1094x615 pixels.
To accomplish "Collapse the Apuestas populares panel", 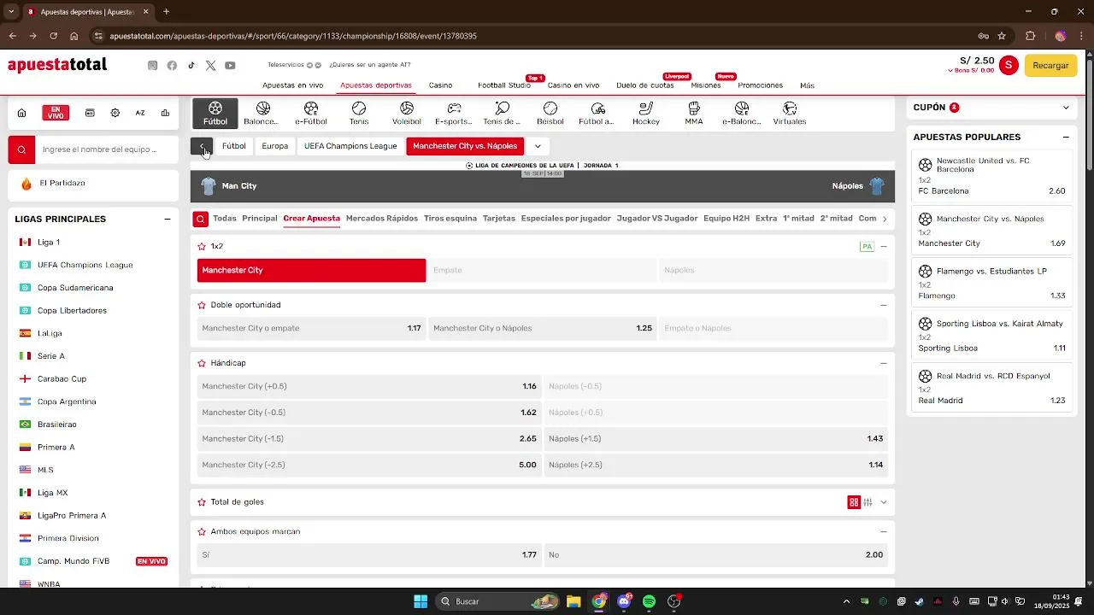I will [x=1066, y=137].
